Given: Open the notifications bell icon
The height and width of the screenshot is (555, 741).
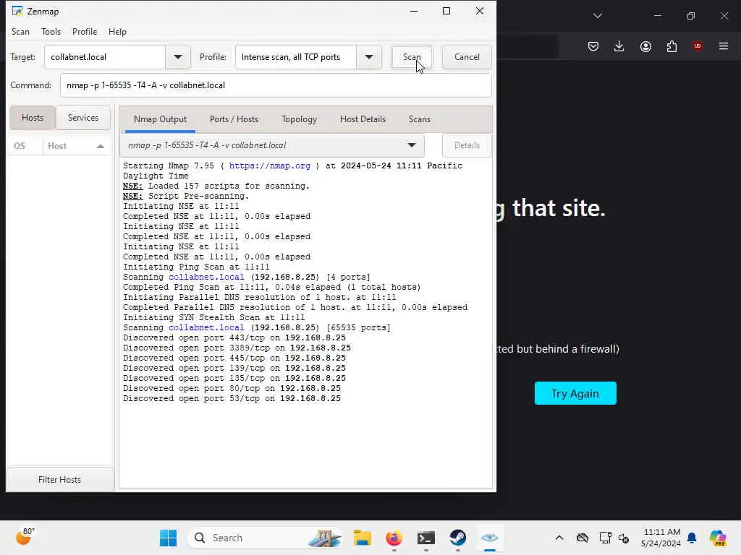Looking at the screenshot, I should click(692, 538).
